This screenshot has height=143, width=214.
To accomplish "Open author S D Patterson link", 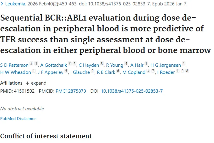I will tap(14, 65).
